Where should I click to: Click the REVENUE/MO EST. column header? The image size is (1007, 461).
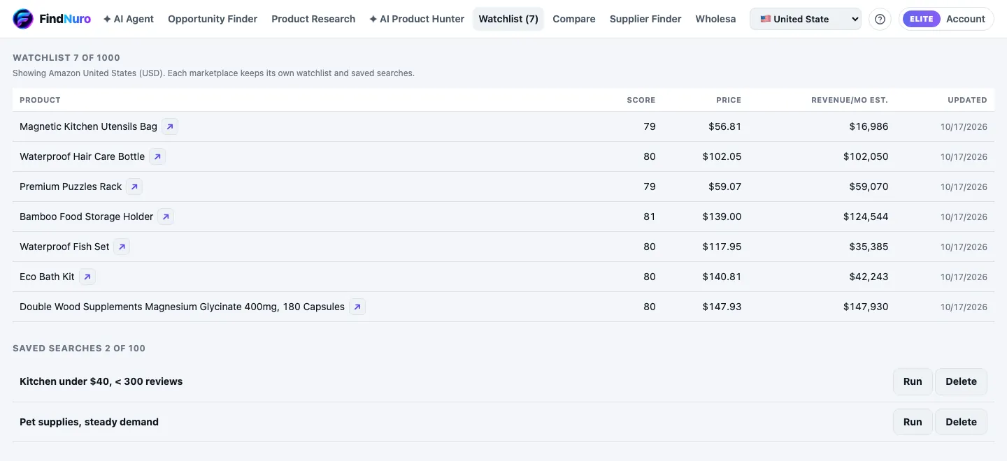point(850,100)
